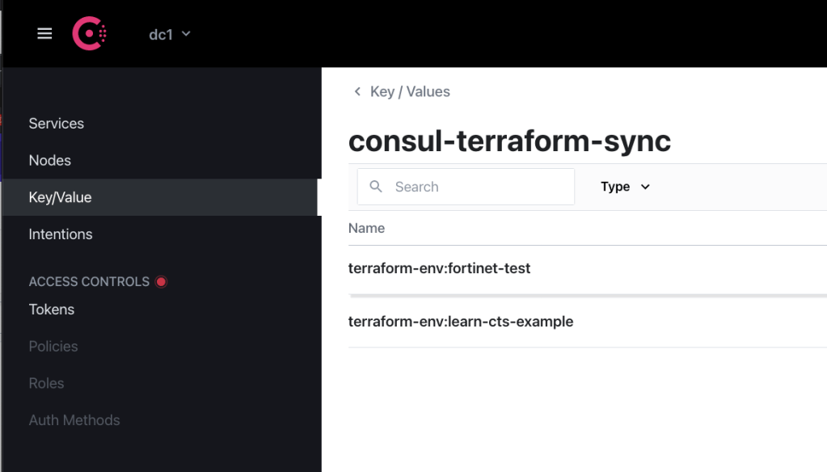Follow the Key / Values breadcrumb link
Image resolution: width=827 pixels, height=472 pixels.
pyautogui.click(x=410, y=92)
